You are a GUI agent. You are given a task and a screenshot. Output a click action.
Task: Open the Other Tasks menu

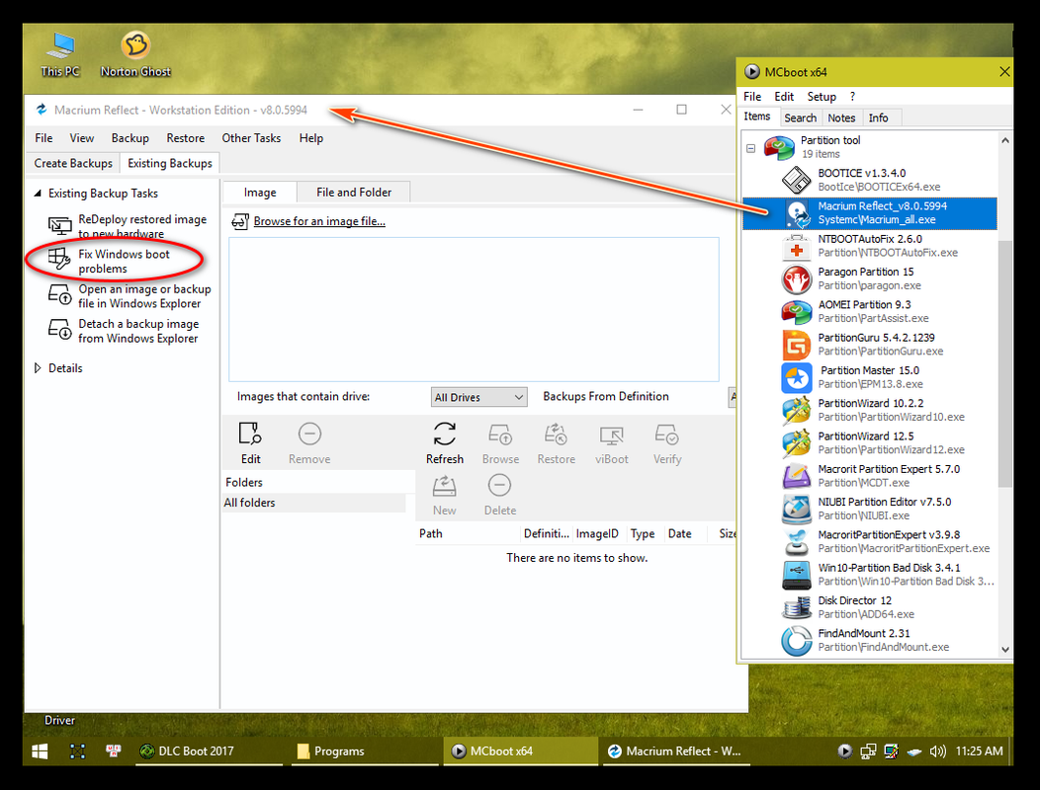(x=251, y=138)
